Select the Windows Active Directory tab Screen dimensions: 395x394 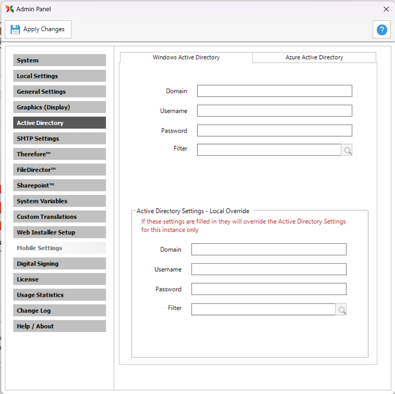pos(186,58)
